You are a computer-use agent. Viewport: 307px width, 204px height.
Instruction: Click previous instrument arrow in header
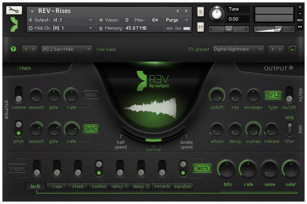click(177, 11)
